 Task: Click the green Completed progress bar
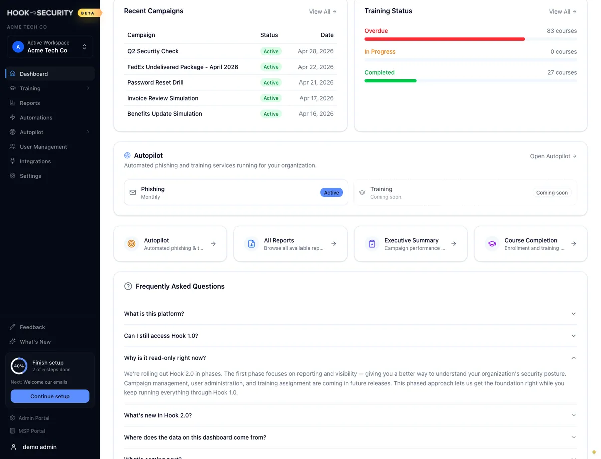391,80
